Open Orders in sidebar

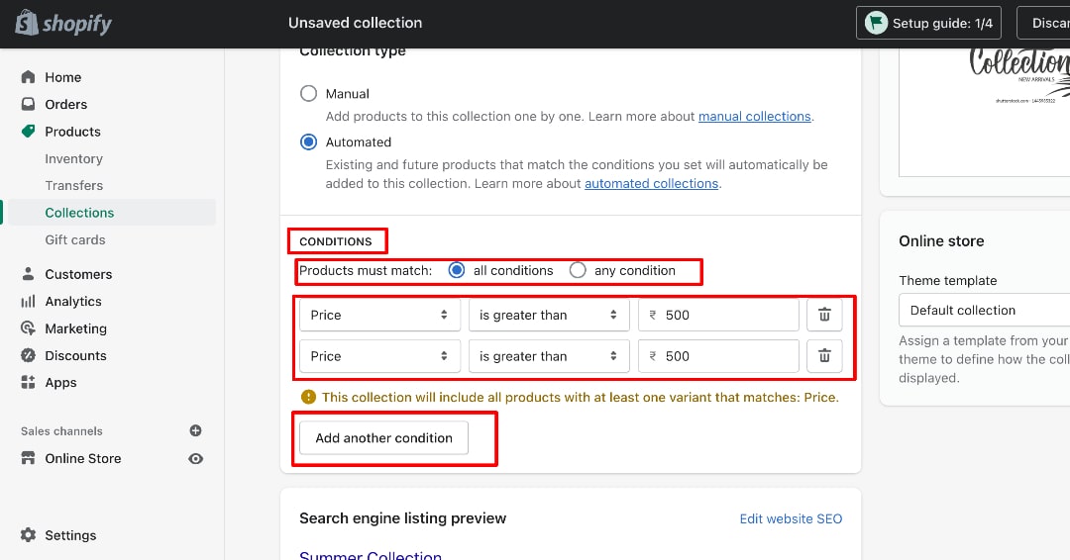[x=66, y=104]
